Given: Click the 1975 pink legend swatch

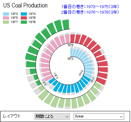Looking at the screenshot, I should click(x=6, y=18).
